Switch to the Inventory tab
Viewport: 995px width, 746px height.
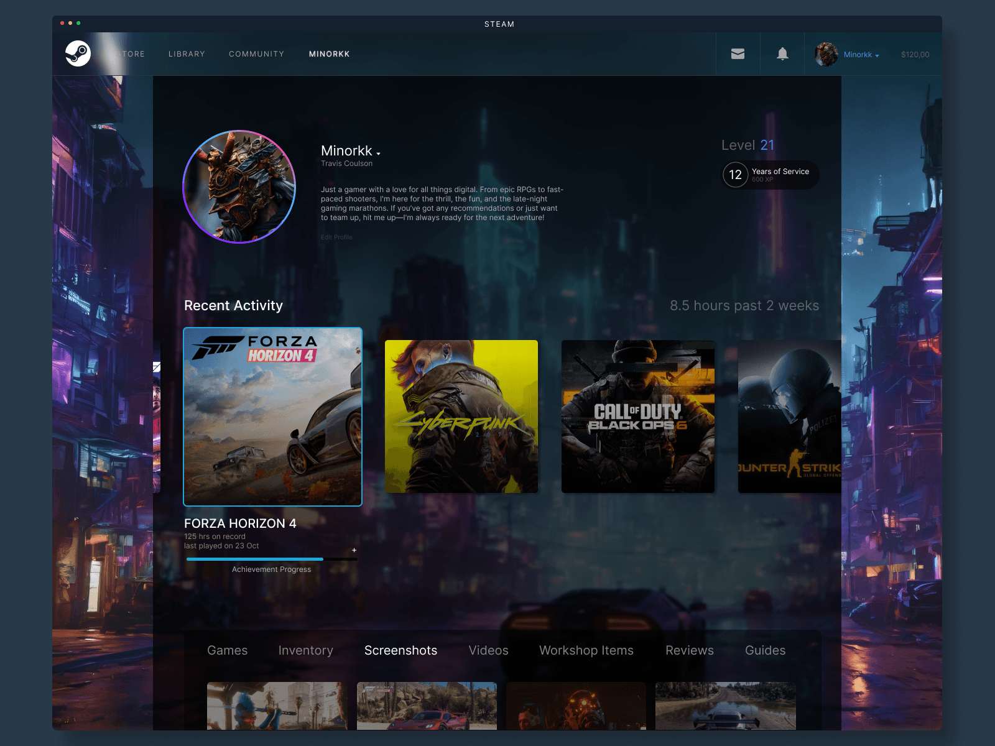[x=305, y=650]
